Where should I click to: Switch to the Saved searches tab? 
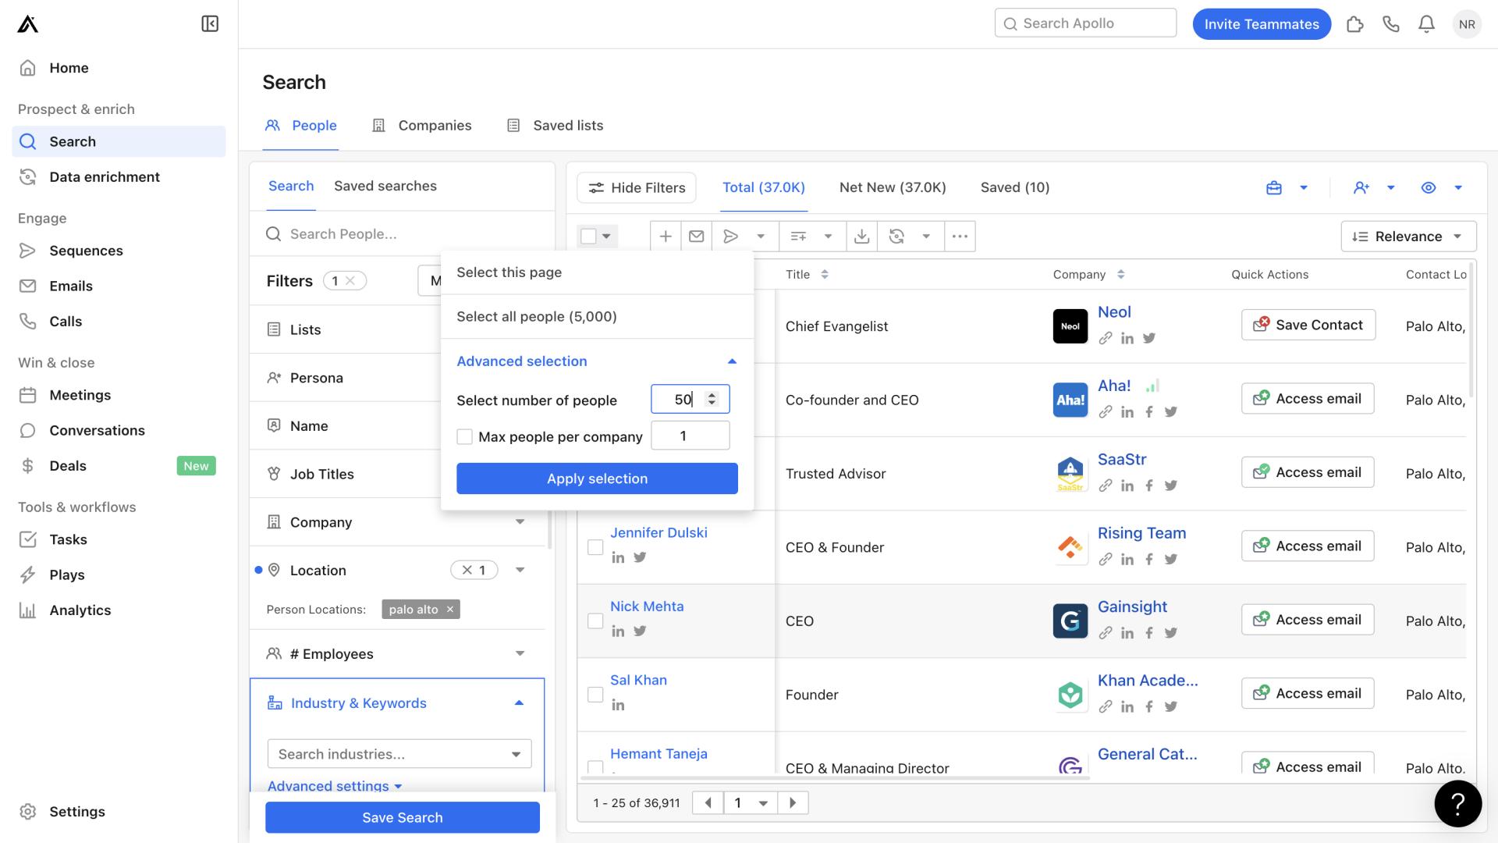point(385,187)
